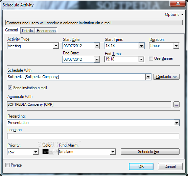188x176 pixels.
Task: Open the Options menu
Action: click(174, 15)
